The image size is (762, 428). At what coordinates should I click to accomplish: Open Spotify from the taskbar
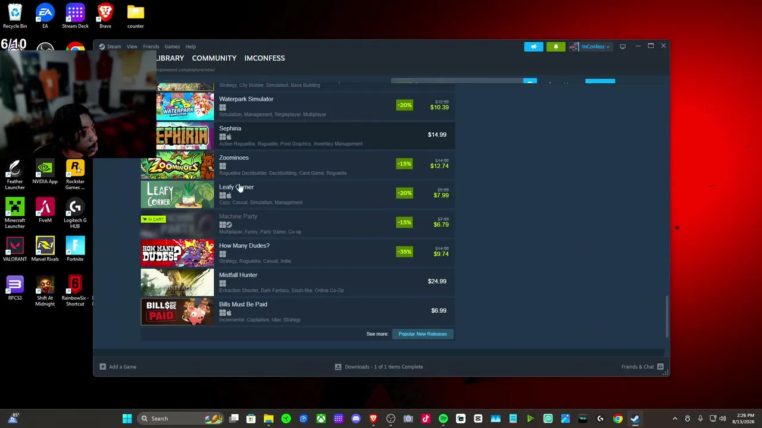pos(443,418)
